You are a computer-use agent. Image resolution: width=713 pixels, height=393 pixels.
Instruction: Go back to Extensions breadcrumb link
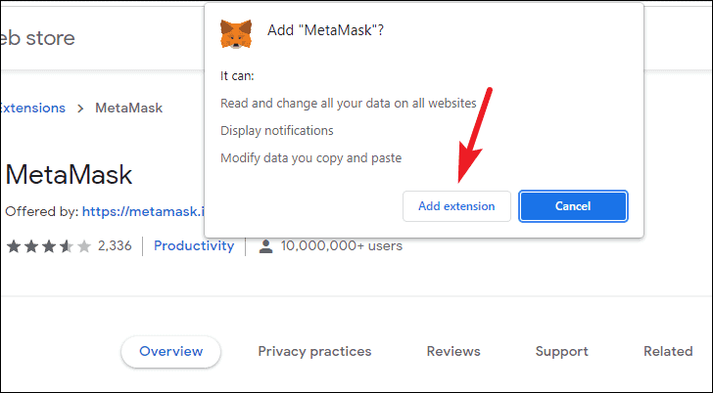coord(32,108)
